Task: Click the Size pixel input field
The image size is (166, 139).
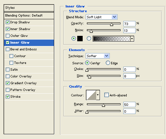Action: 129,76
